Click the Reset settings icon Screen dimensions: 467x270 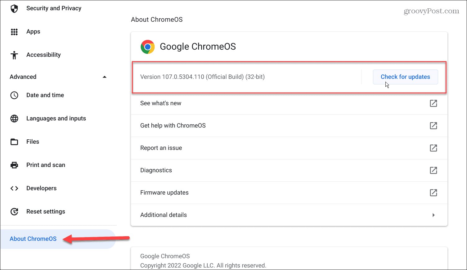click(x=14, y=211)
